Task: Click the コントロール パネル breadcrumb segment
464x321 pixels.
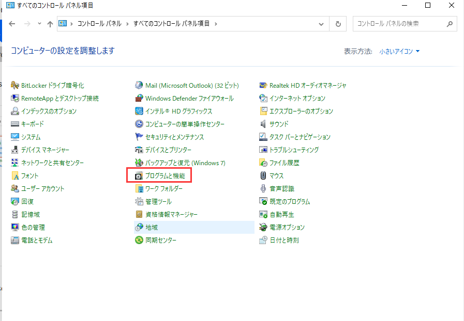Action: coord(99,24)
